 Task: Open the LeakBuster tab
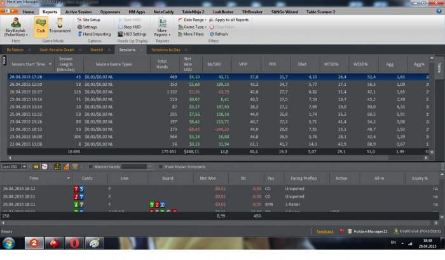tap(223, 12)
